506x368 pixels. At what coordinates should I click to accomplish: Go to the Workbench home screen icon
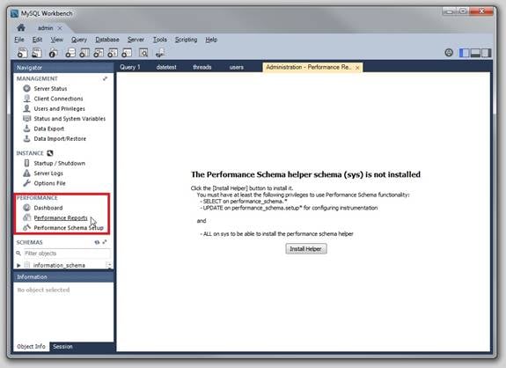click(x=21, y=28)
